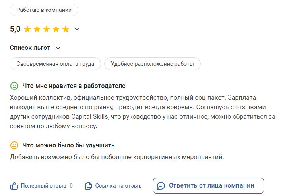This screenshot has width=283, height=196.
Task: Select the Удобное расположение работы chip
Action: coord(152,64)
